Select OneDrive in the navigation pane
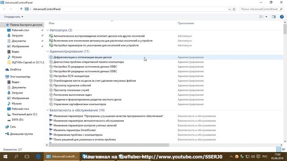This screenshot has width=287, height=161. pos(15,70)
